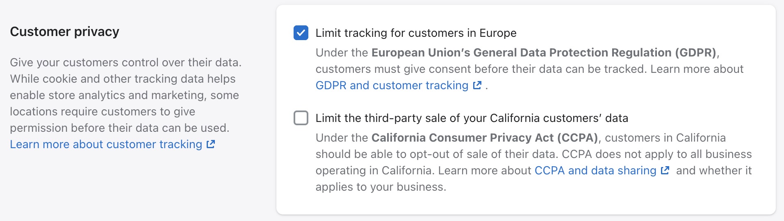
Task: Click the California customers' data option label
Action: pyautogui.click(x=472, y=118)
